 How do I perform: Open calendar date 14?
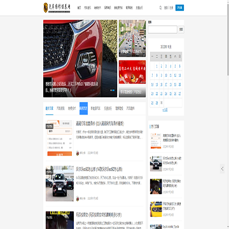tap(152, 85)
